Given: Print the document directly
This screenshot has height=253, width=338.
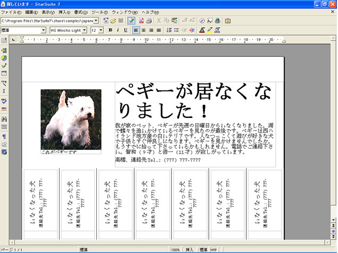Looking at the screenshot, I should click(149, 21).
